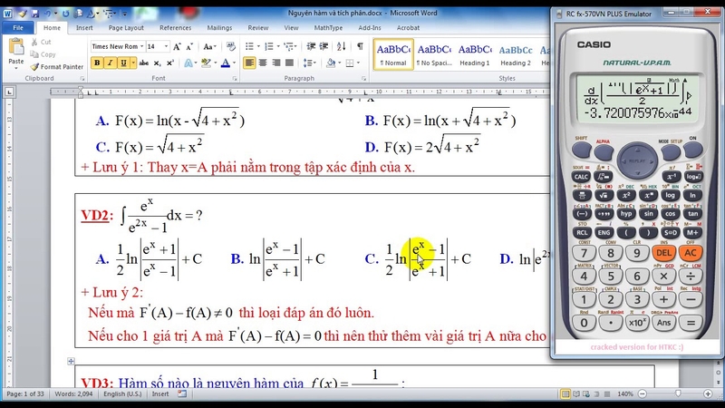725x408 pixels.
Task: Open Change Case dropdown
Action: point(209,46)
